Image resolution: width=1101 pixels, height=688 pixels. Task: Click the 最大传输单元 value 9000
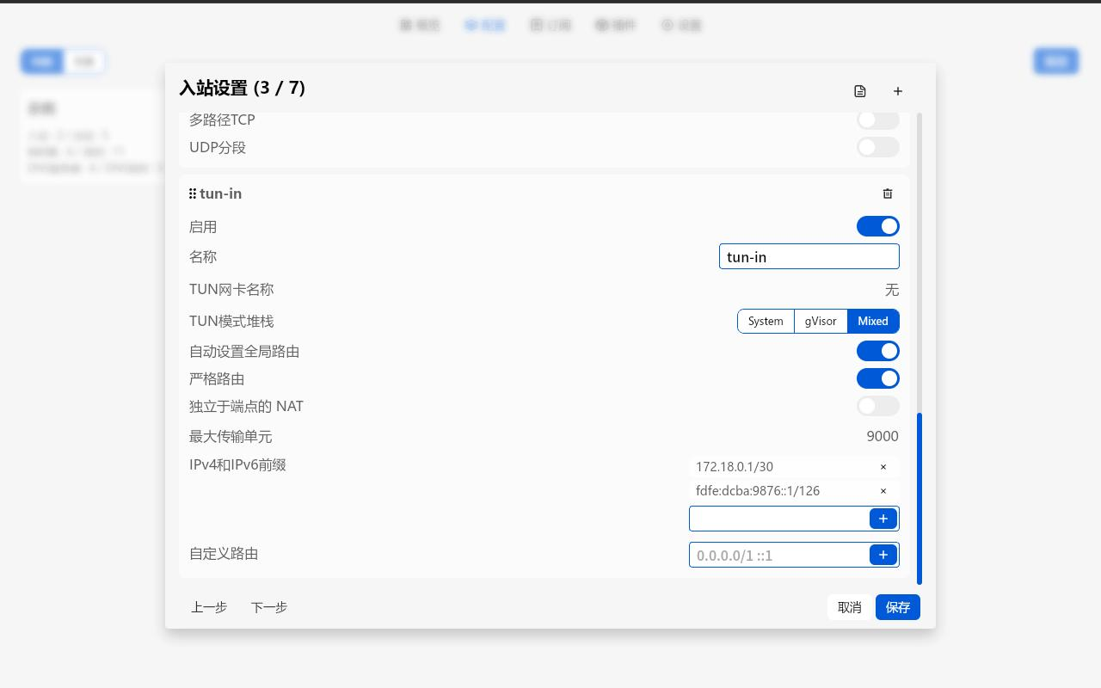click(x=883, y=437)
